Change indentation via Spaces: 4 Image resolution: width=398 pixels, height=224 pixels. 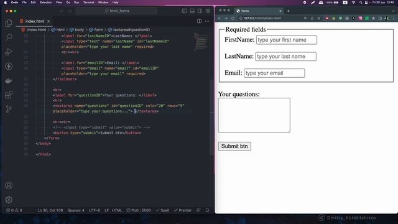(x=76, y=210)
